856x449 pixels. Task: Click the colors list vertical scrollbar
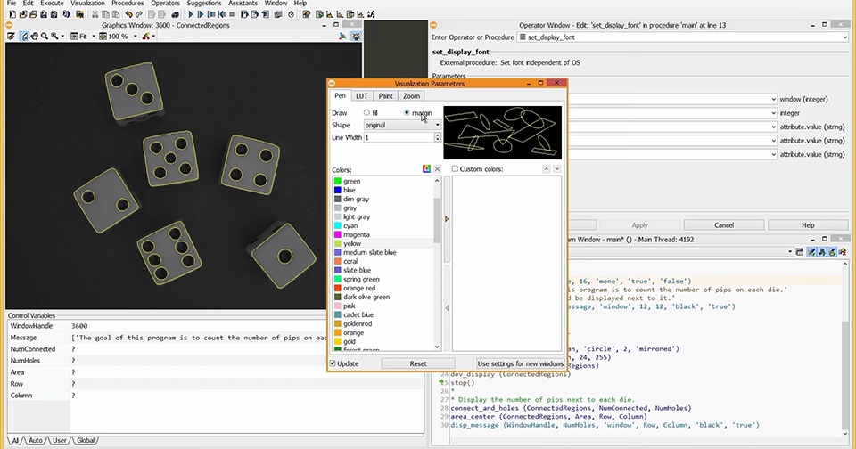point(437,220)
